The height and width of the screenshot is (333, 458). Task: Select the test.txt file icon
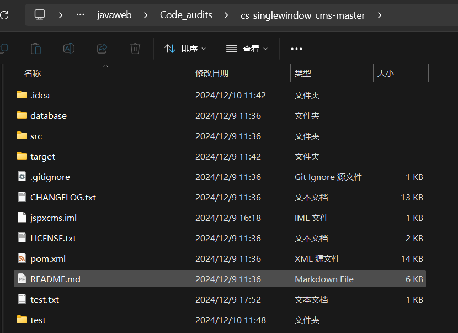[x=22, y=299]
